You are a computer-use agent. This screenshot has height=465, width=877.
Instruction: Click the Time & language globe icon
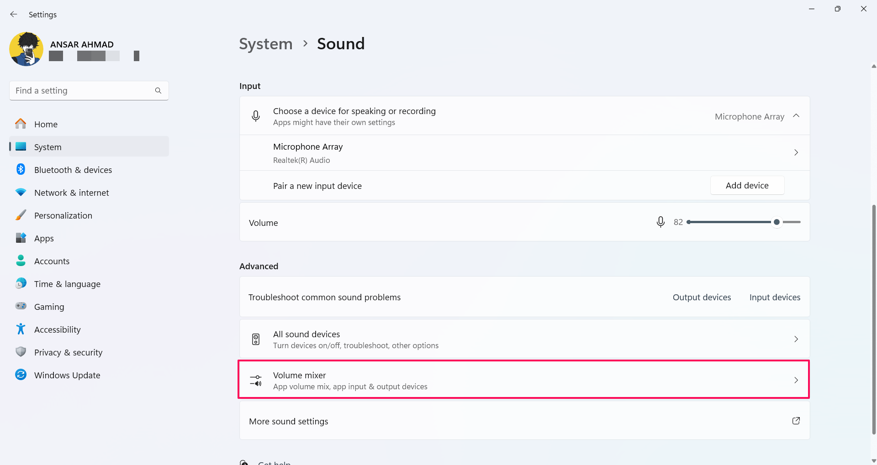tap(21, 283)
